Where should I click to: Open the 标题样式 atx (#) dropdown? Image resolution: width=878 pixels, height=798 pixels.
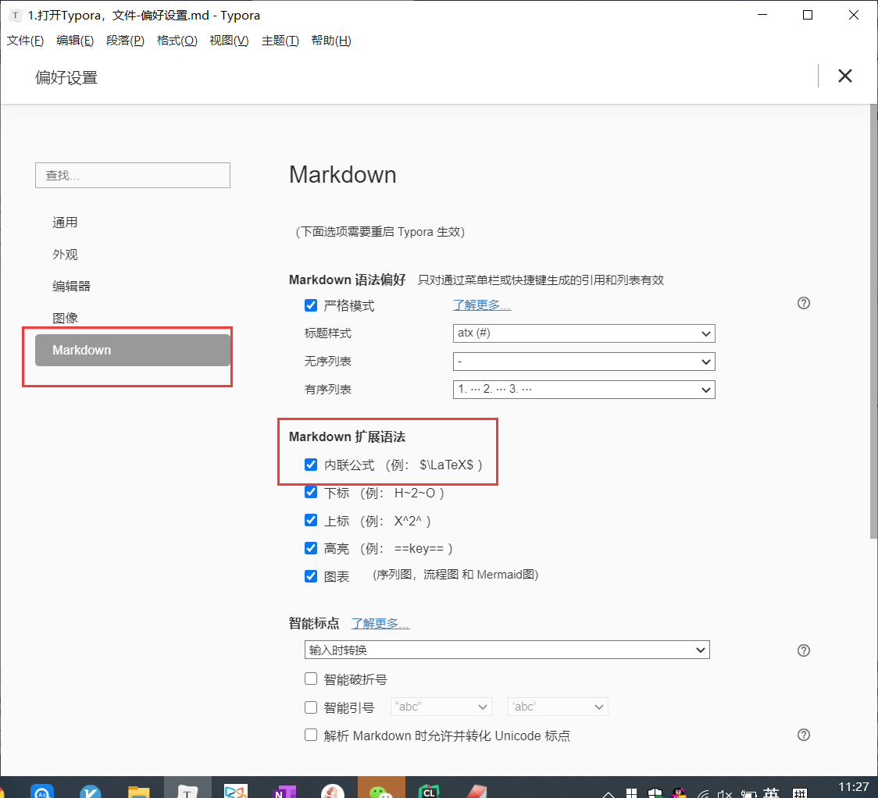[x=584, y=333]
